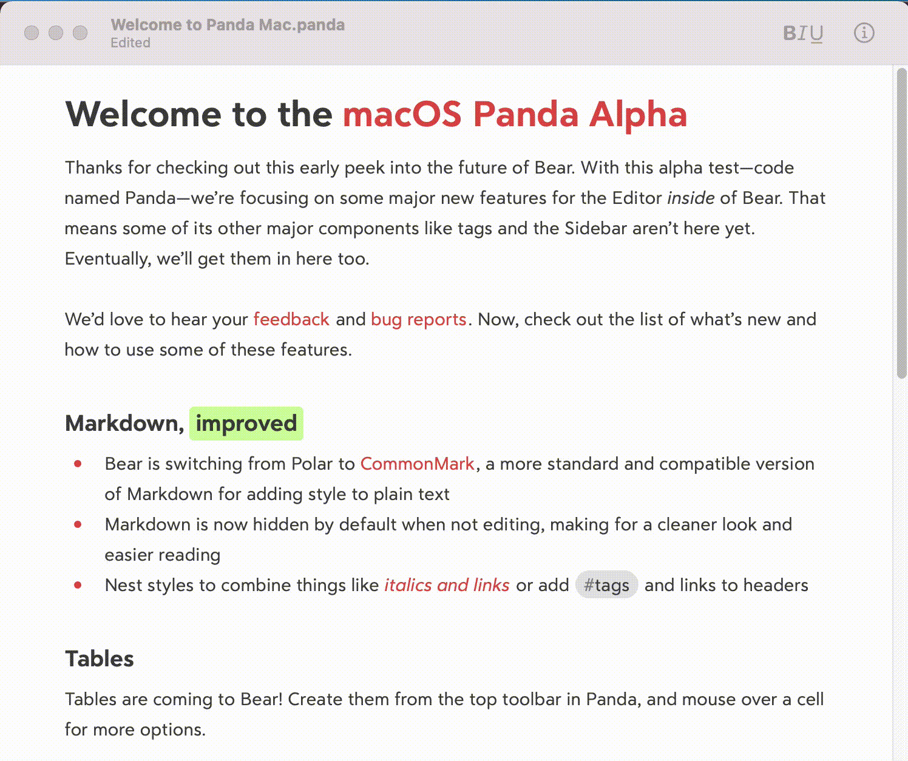Open the feedback link

coord(291,319)
